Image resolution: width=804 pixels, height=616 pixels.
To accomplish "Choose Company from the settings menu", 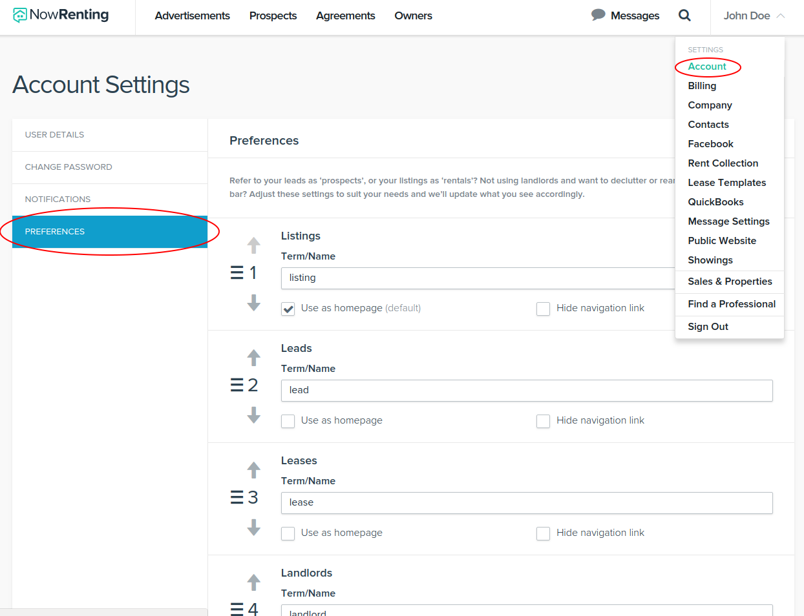I will click(x=710, y=105).
